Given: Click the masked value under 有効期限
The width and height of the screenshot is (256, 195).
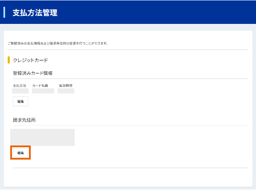Looking at the screenshot, I should pos(66,91).
